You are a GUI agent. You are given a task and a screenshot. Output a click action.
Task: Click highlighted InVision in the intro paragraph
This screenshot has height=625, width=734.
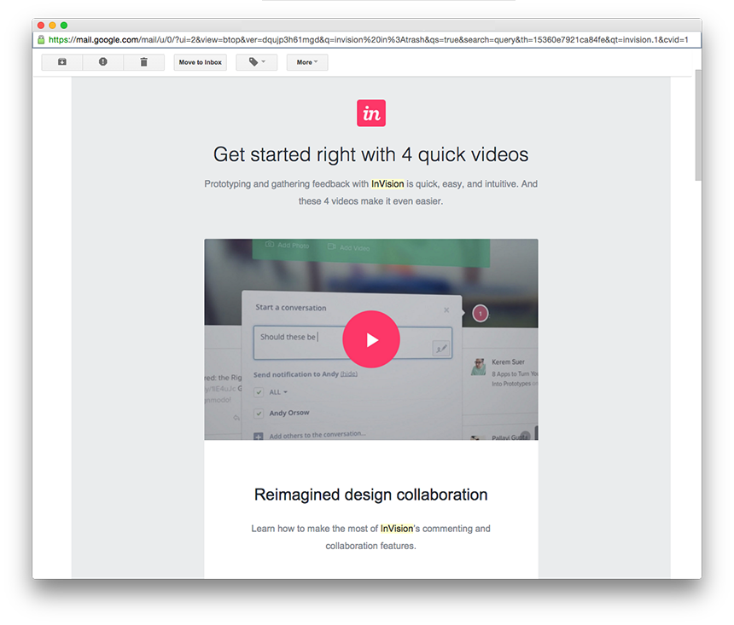click(387, 184)
